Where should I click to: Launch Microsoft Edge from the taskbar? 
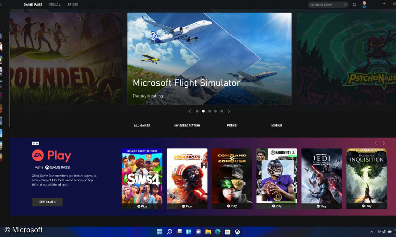coord(218,232)
